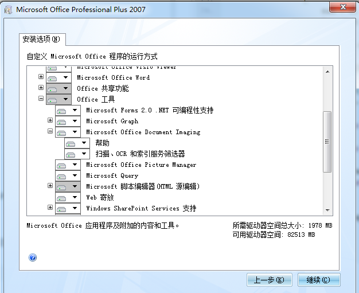
Task: Select the Office 共享功能 row text
Action: click(103, 88)
